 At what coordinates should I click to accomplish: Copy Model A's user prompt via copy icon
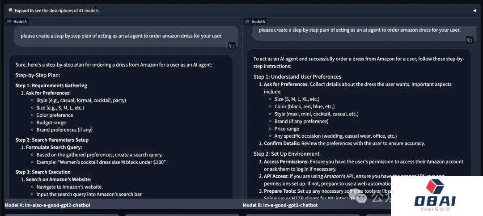click(x=232, y=46)
